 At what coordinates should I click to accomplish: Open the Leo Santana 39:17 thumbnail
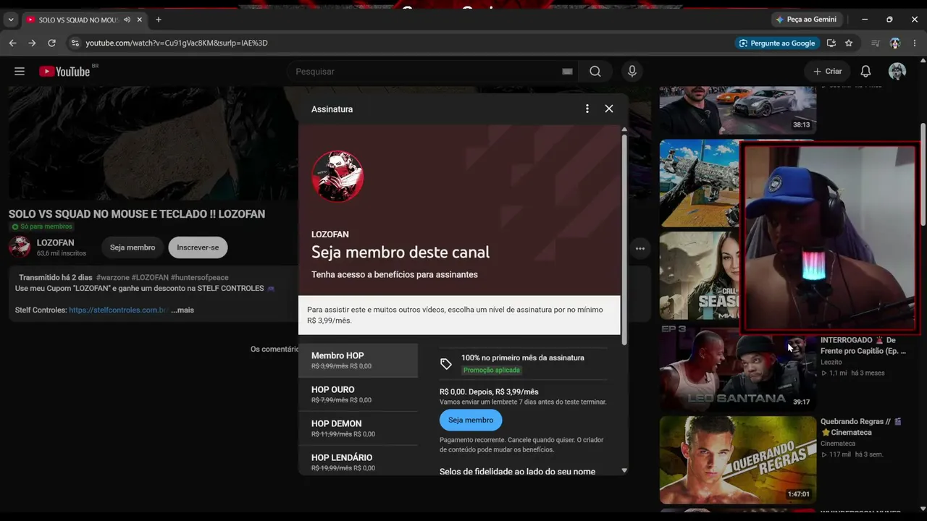click(738, 368)
